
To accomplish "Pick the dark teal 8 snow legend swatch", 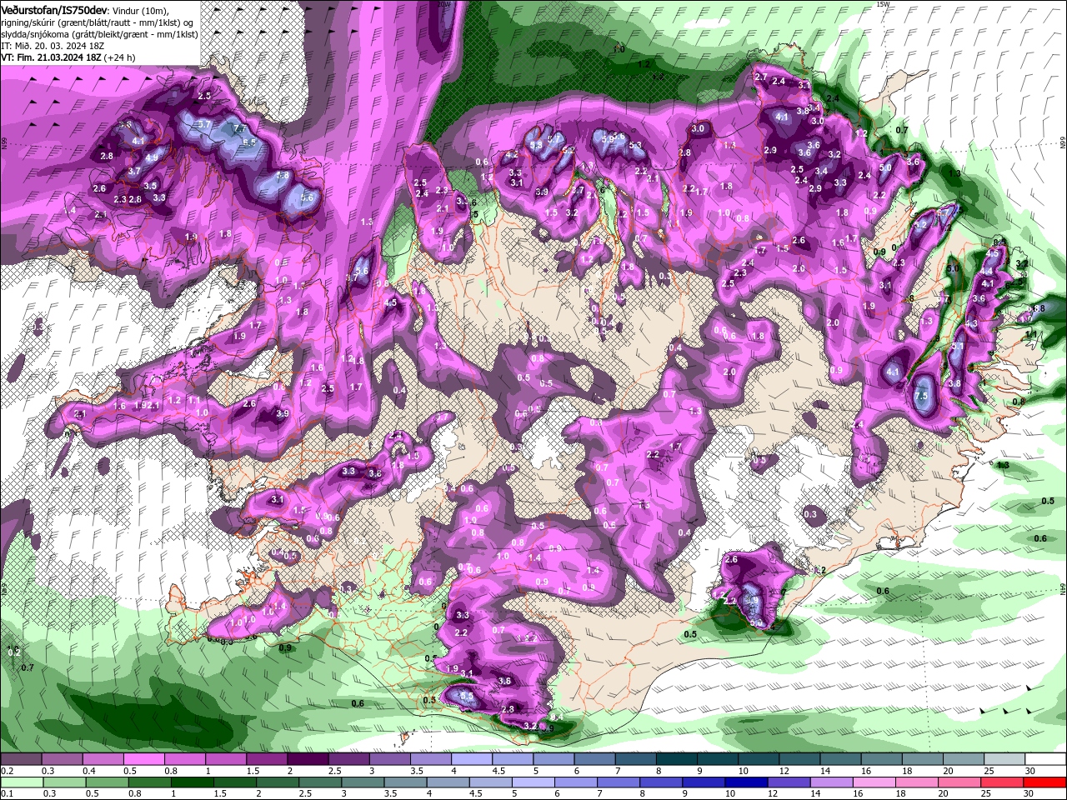I will coord(675,759).
